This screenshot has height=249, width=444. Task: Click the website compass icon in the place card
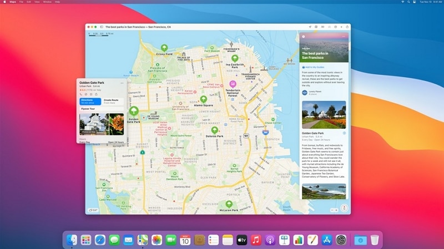86,94
